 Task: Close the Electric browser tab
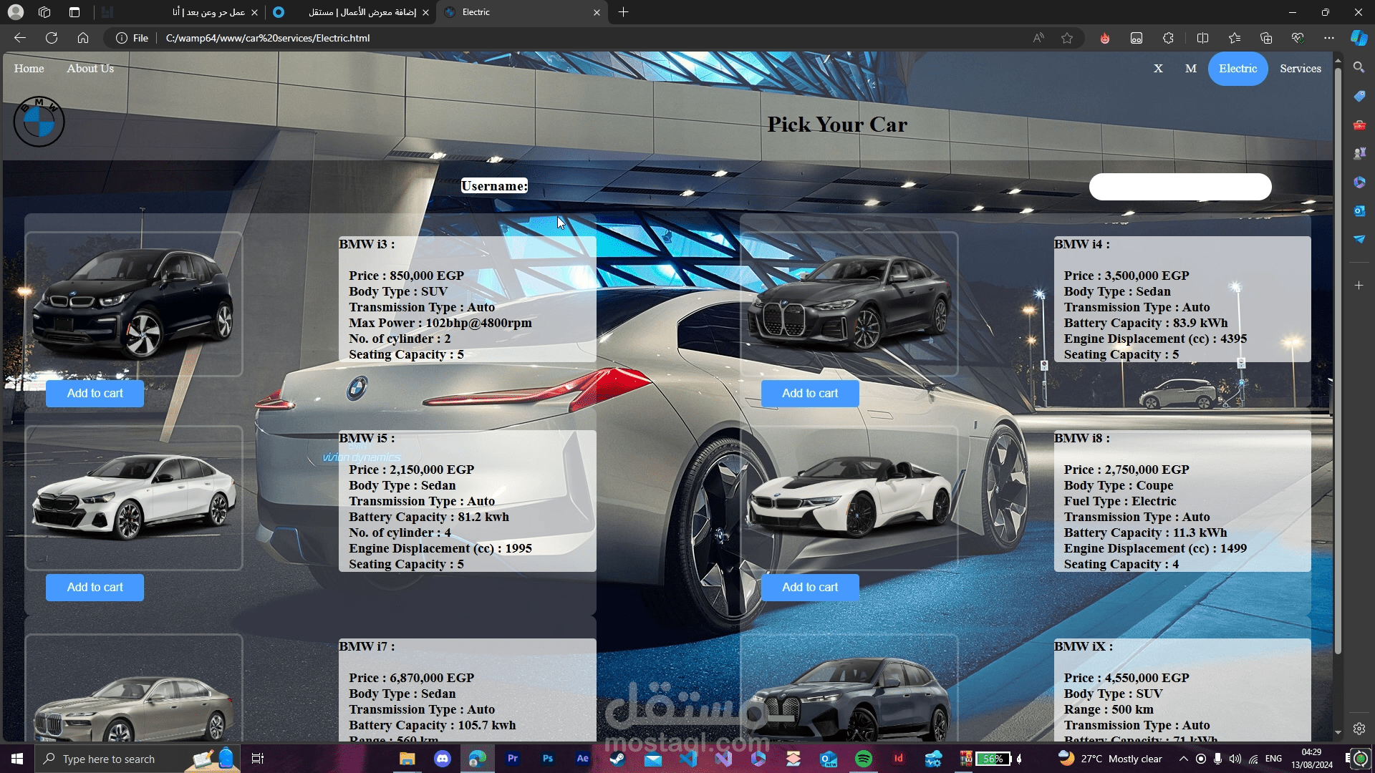(x=597, y=12)
